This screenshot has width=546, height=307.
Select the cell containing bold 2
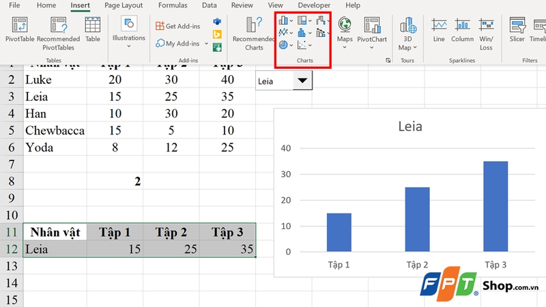[x=115, y=181]
